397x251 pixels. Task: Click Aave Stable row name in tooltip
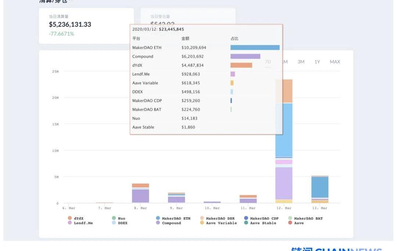pyautogui.click(x=143, y=127)
